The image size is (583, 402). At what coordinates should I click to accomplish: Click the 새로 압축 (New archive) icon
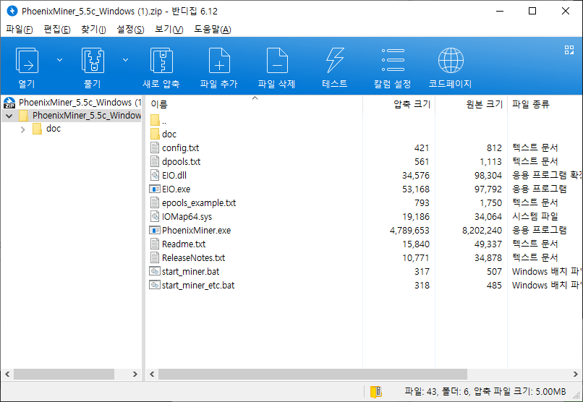coord(161,61)
